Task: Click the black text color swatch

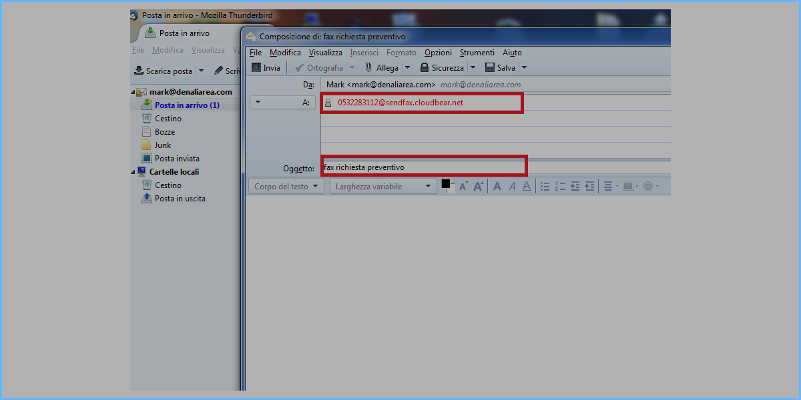Action: click(x=446, y=183)
